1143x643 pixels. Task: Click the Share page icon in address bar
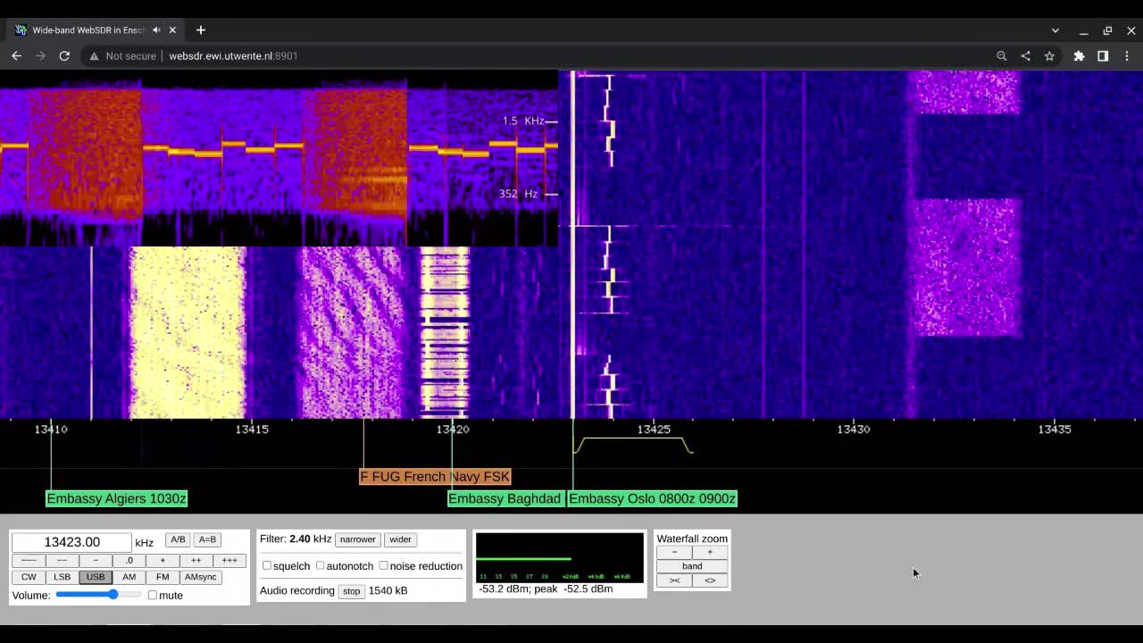pos(1025,55)
